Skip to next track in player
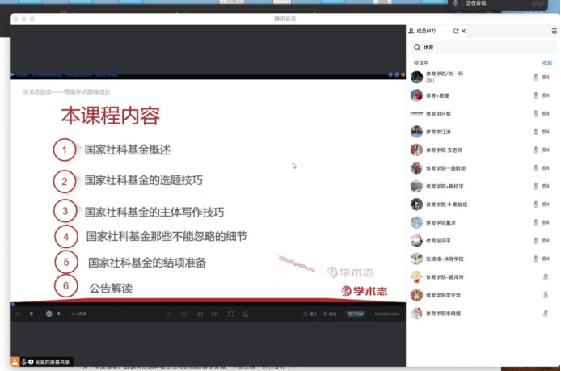Viewport: 561px width, 371px height. [214, 314]
